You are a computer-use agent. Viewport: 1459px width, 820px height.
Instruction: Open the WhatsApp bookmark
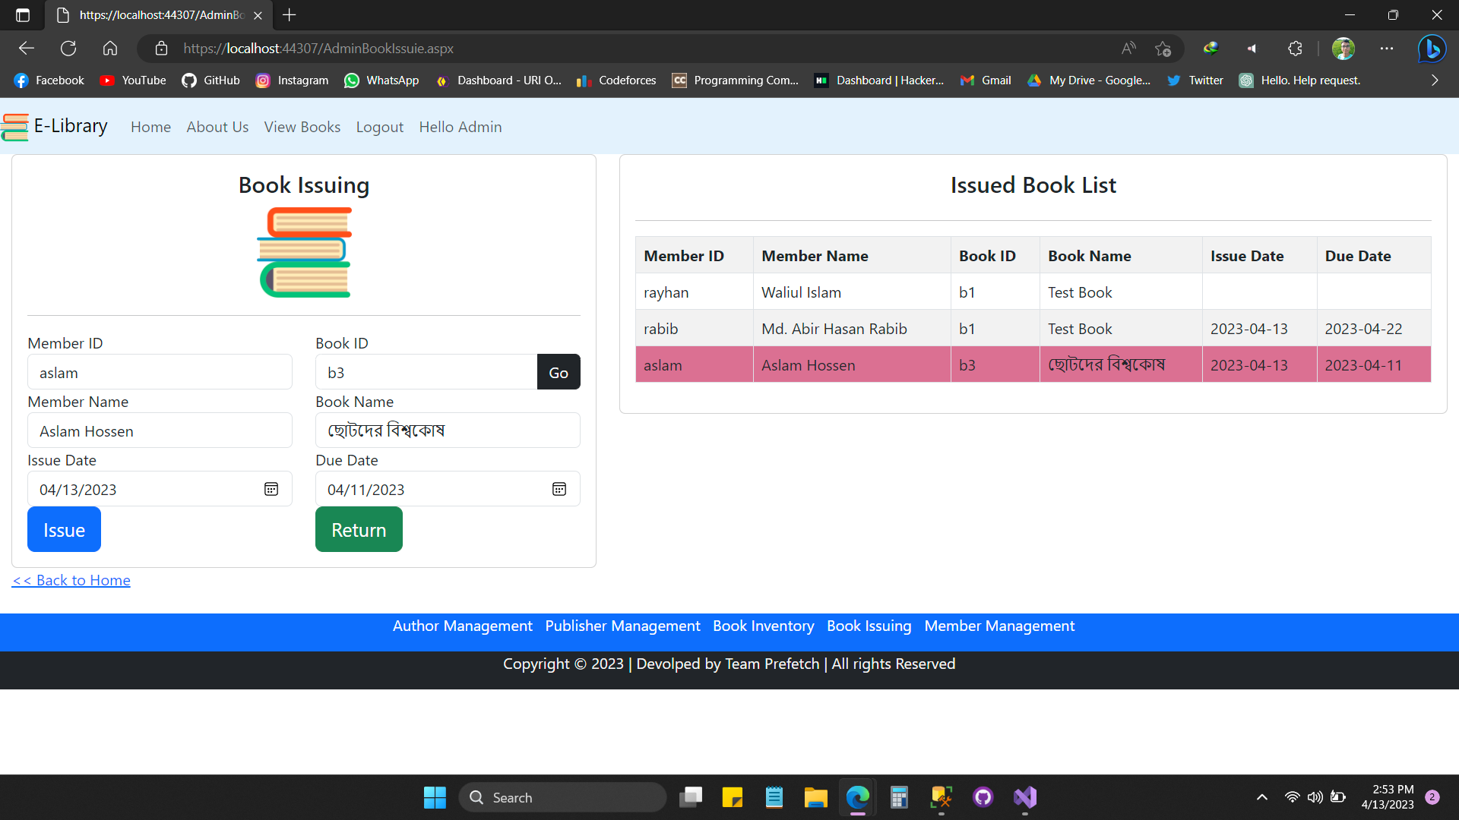click(x=382, y=80)
